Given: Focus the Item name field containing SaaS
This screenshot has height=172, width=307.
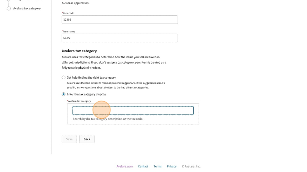Looking at the screenshot, I should click(x=120, y=38).
